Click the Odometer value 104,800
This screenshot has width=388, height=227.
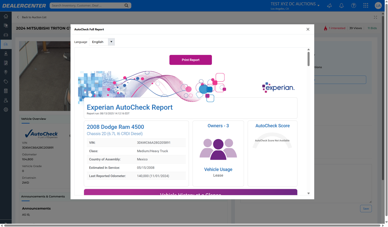click(28, 159)
